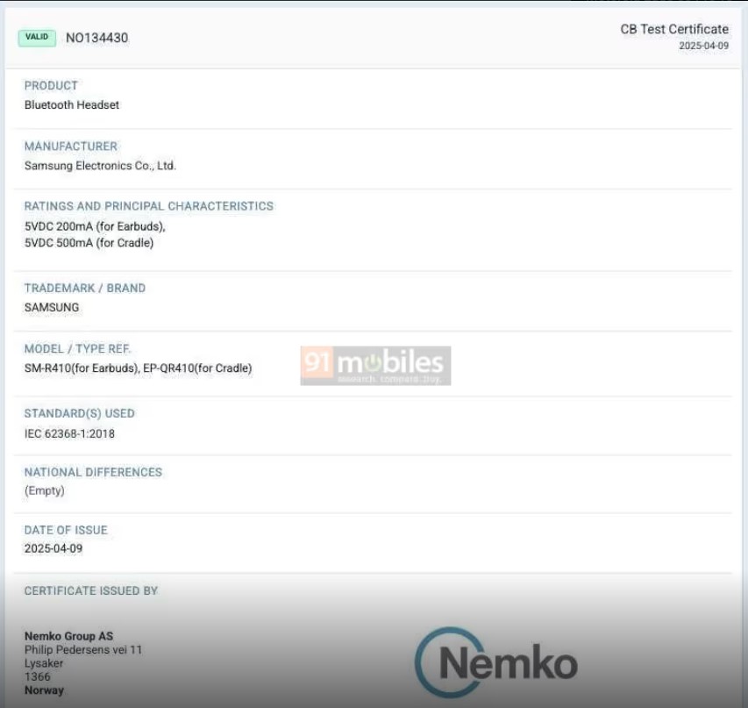Click the TRADEMARK / BRAND label
Viewport: 748px width, 708px height.
tap(85, 288)
